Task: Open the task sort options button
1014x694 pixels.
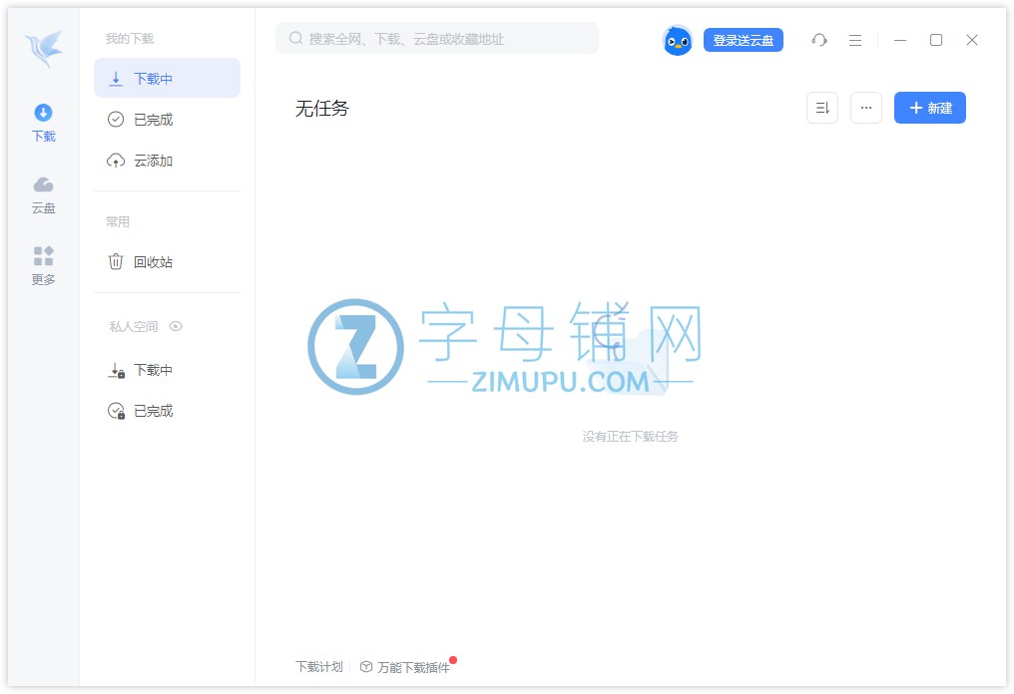Action: tap(822, 108)
